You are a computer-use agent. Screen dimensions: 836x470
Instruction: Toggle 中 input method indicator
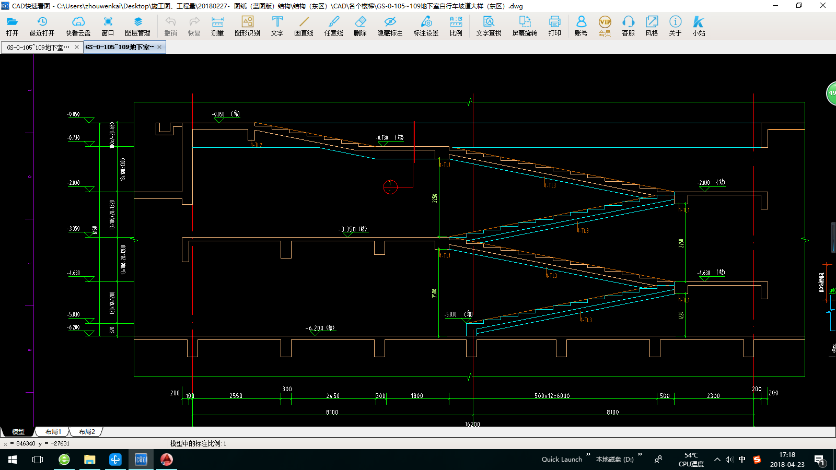742,460
